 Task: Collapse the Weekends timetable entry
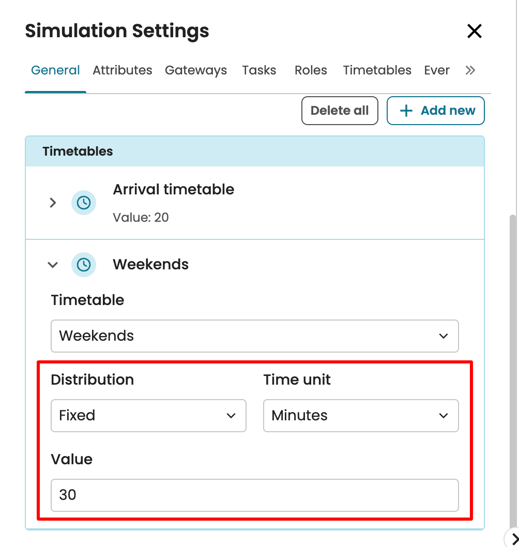[53, 265]
